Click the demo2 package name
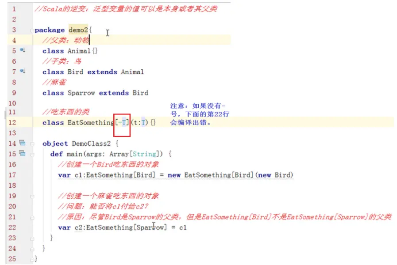The image size is (397, 265). (x=78, y=30)
